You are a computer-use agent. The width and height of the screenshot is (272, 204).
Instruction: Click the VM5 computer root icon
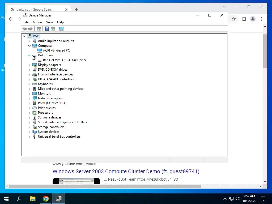coord(29,36)
